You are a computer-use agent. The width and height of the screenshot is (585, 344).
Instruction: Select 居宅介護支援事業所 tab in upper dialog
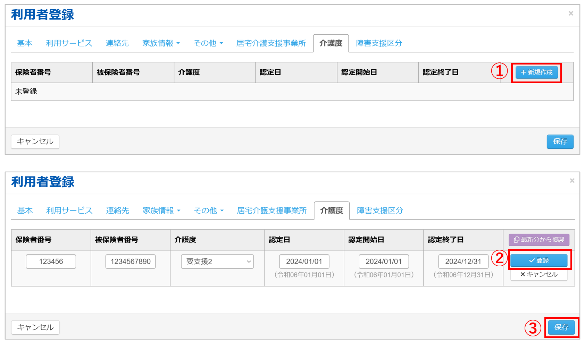click(x=271, y=43)
